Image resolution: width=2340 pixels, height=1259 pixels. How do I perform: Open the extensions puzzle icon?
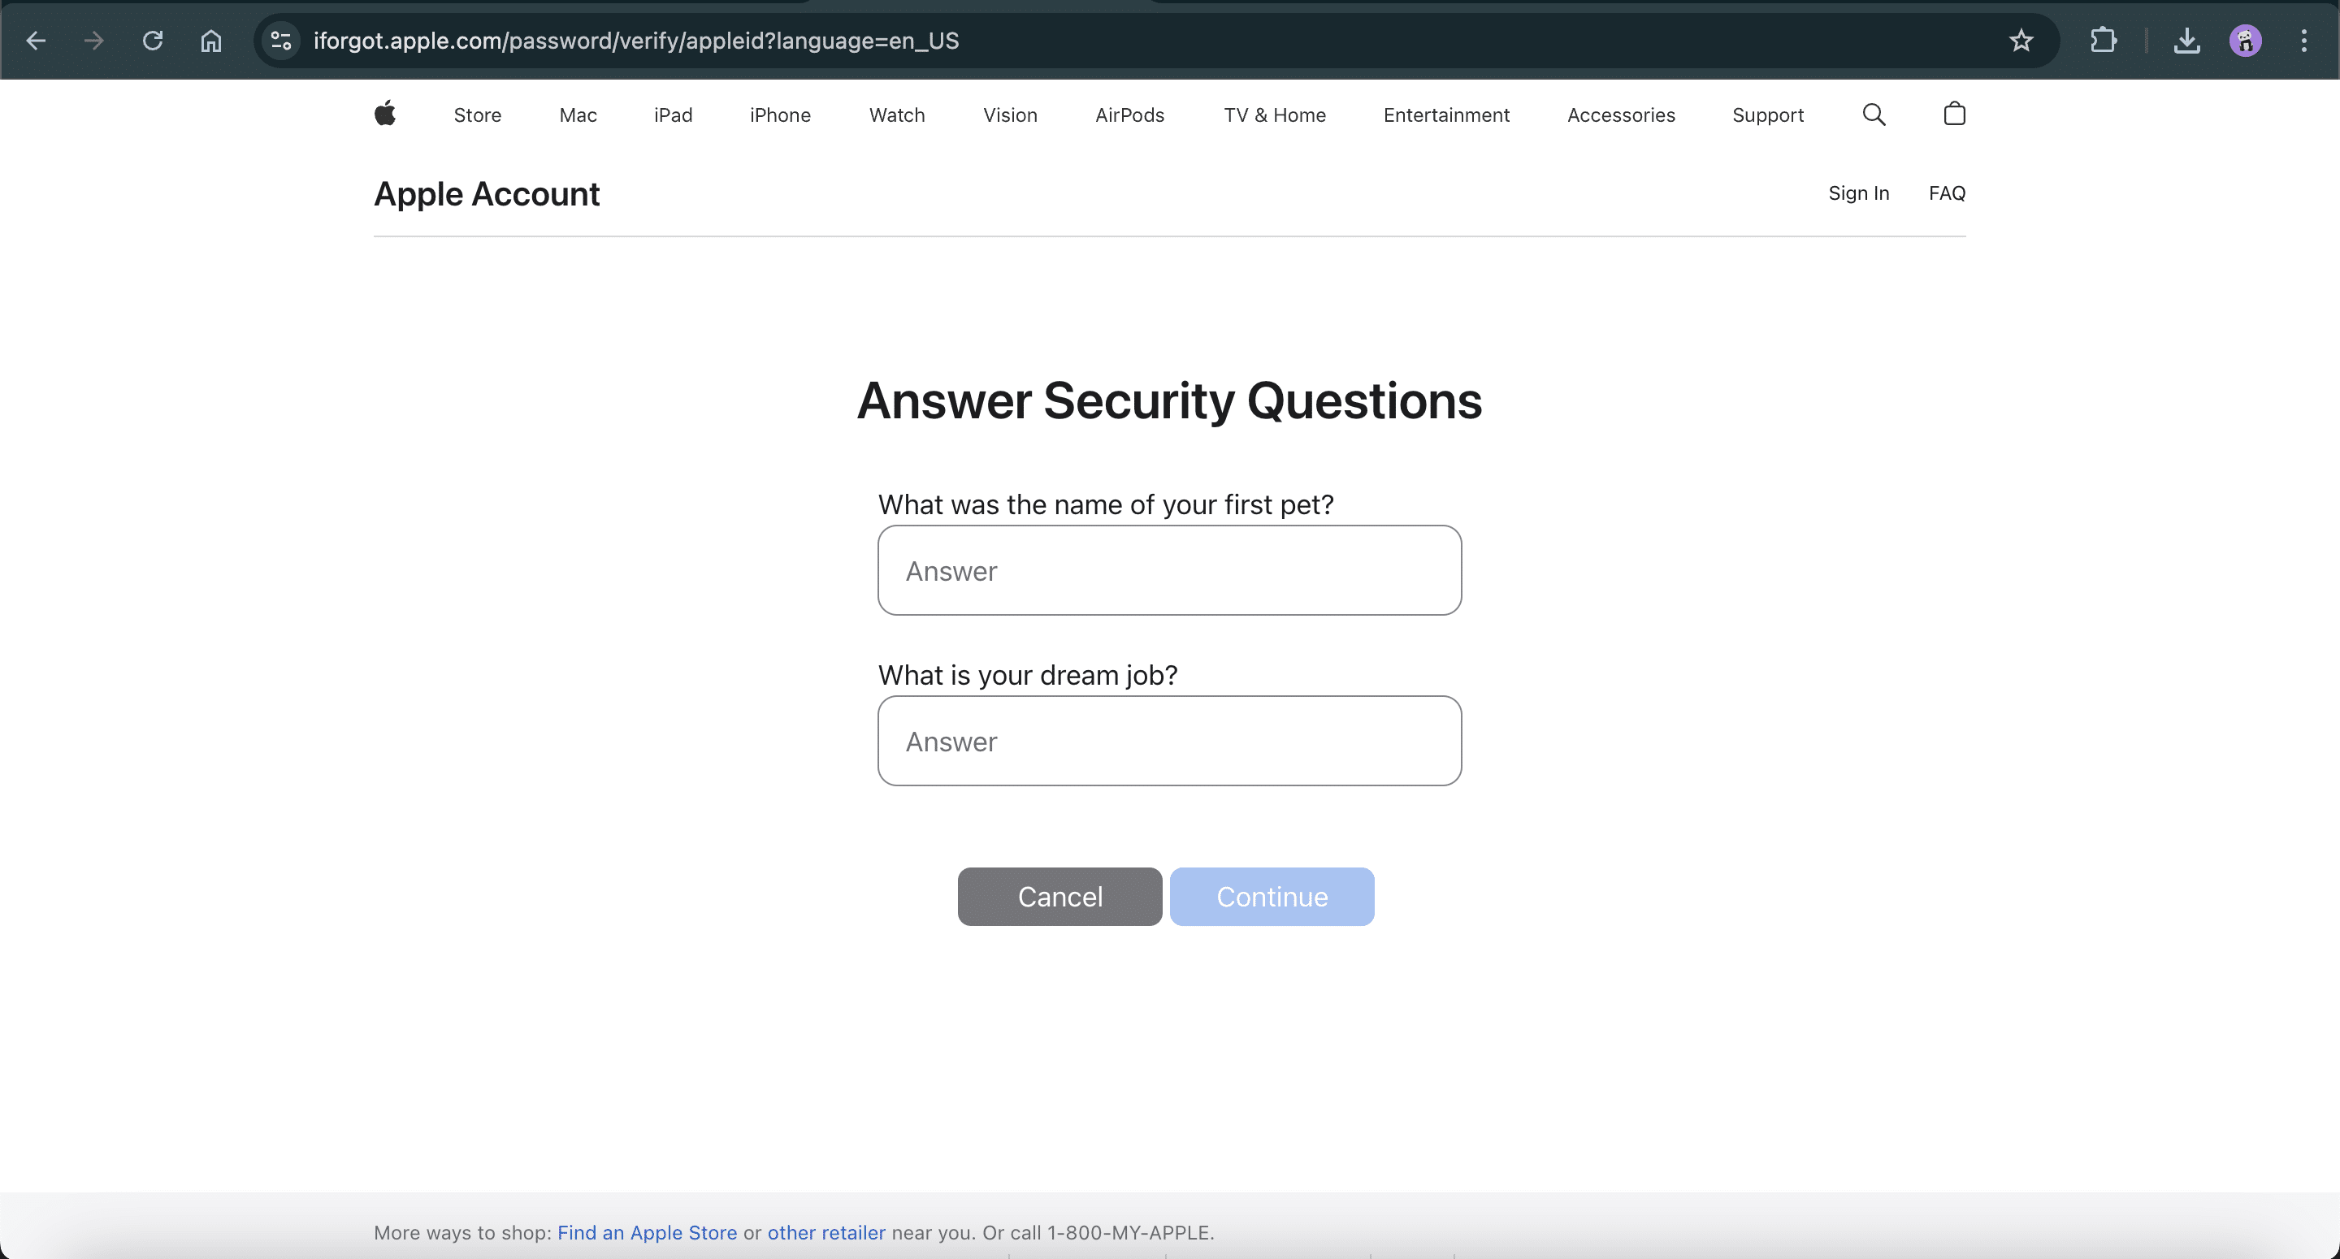pyautogui.click(x=2103, y=41)
